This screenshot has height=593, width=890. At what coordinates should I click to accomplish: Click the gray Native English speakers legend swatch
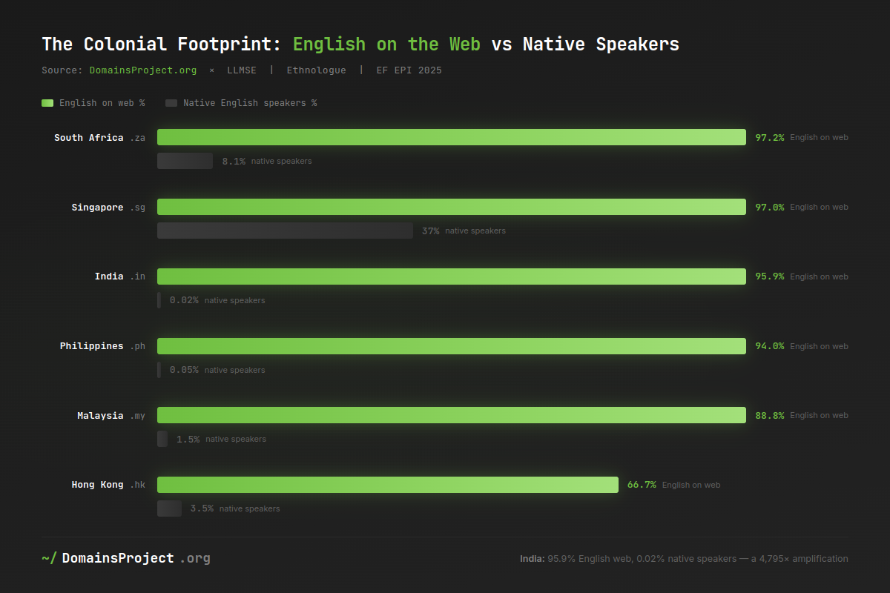(x=171, y=103)
